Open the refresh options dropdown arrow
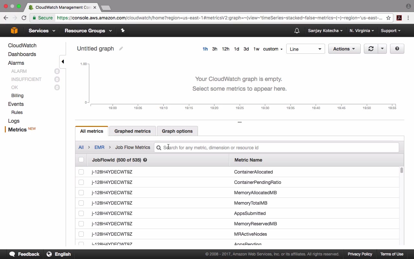Viewport: 414px width, 259px height. 382,49
